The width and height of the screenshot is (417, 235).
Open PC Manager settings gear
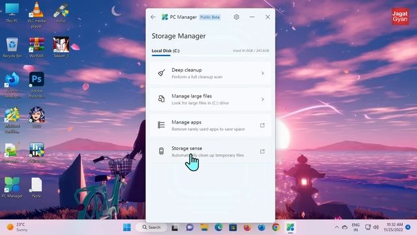[237, 17]
